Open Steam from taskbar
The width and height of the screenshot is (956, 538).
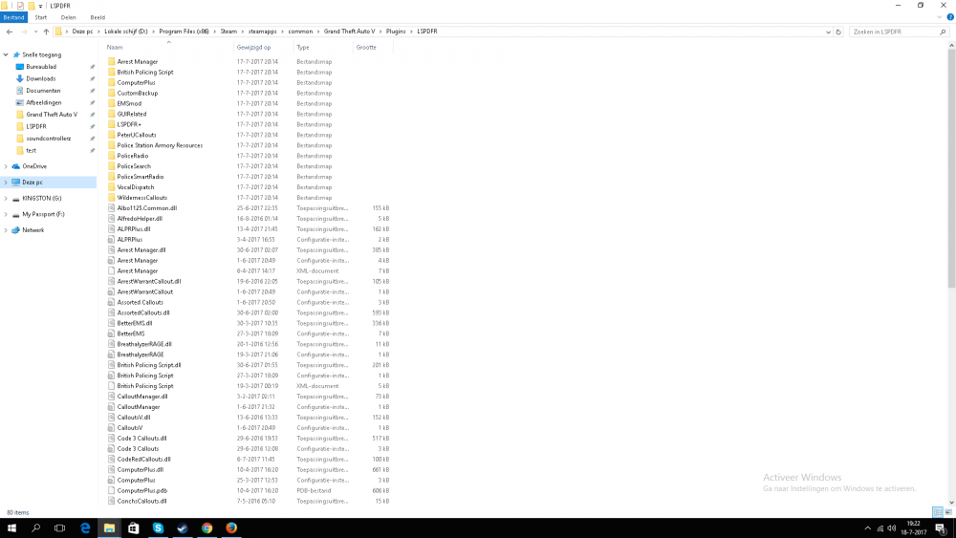(x=183, y=528)
